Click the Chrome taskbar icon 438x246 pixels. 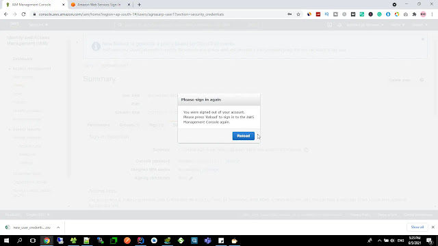(x=47, y=241)
